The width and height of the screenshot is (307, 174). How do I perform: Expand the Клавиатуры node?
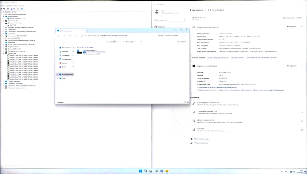pyautogui.click(x=3, y=30)
